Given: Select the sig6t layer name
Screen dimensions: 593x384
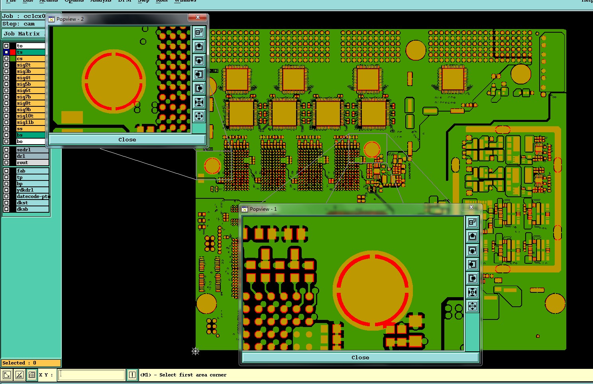Looking at the screenshot, I should point(30,90).
